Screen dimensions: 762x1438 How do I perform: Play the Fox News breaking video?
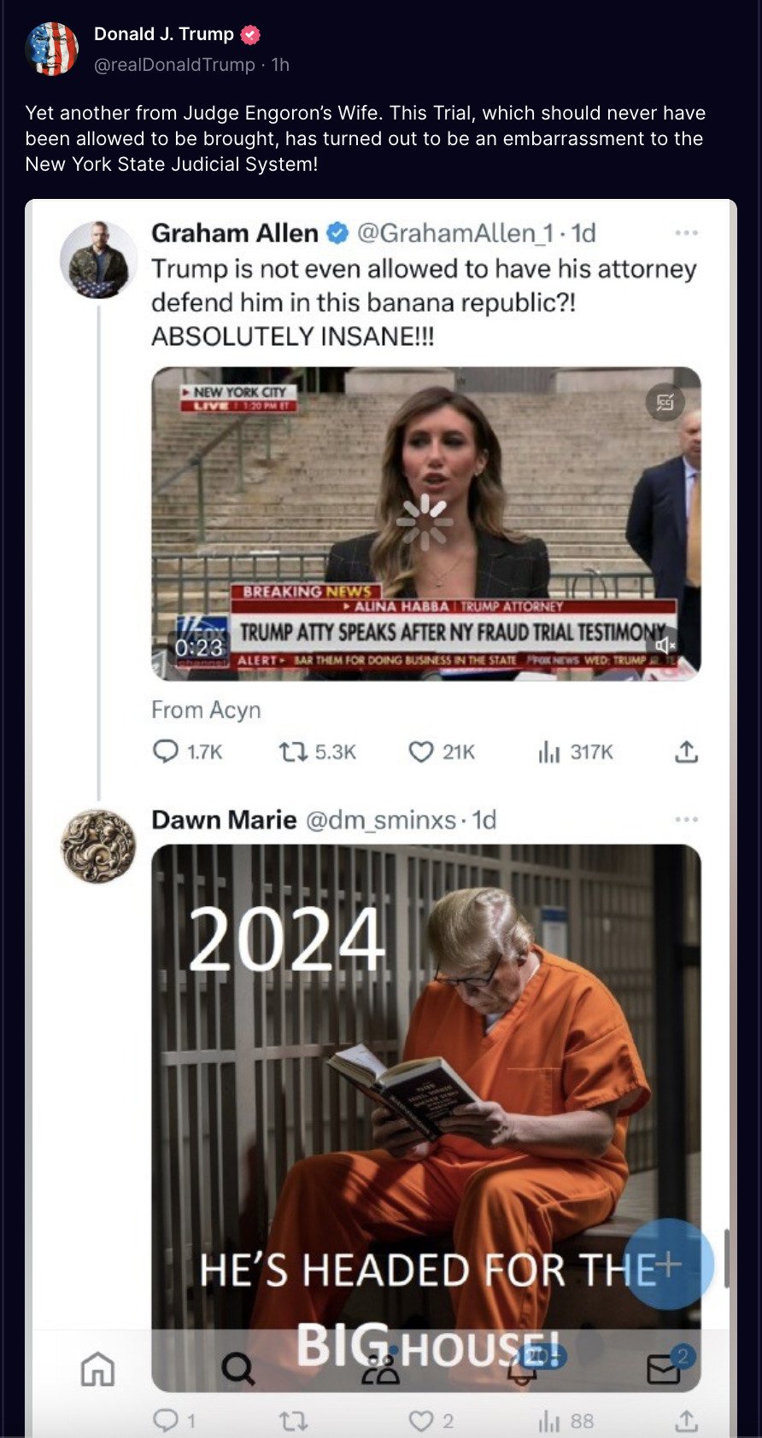pos(425,522)
